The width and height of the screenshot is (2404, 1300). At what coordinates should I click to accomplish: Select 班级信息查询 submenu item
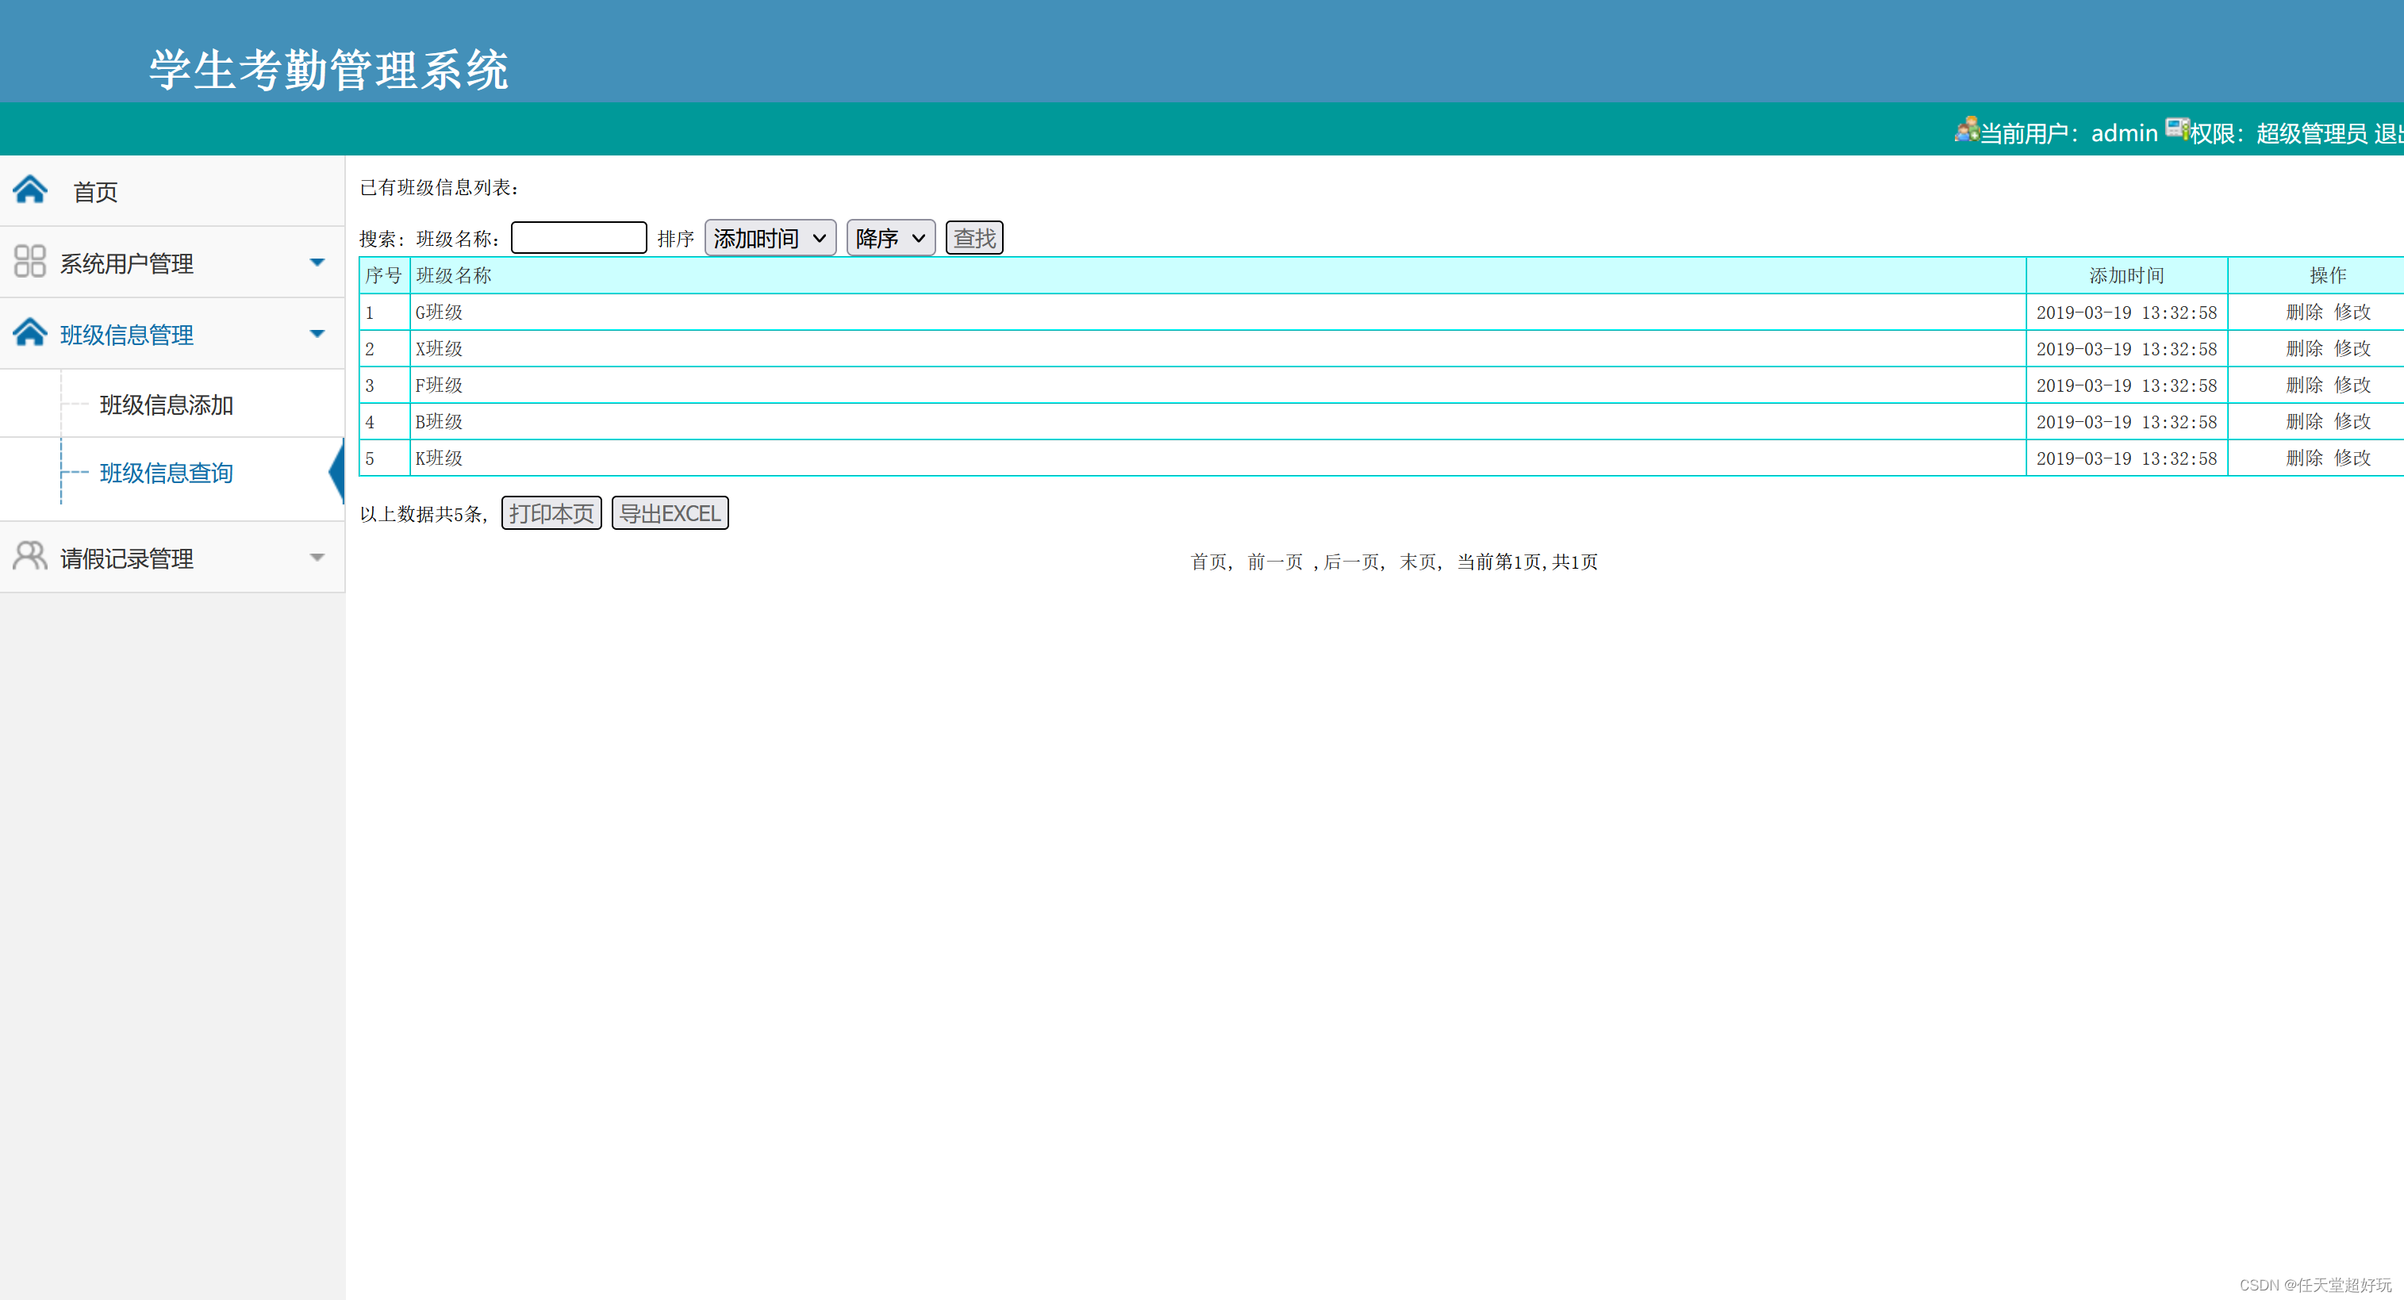166,474
